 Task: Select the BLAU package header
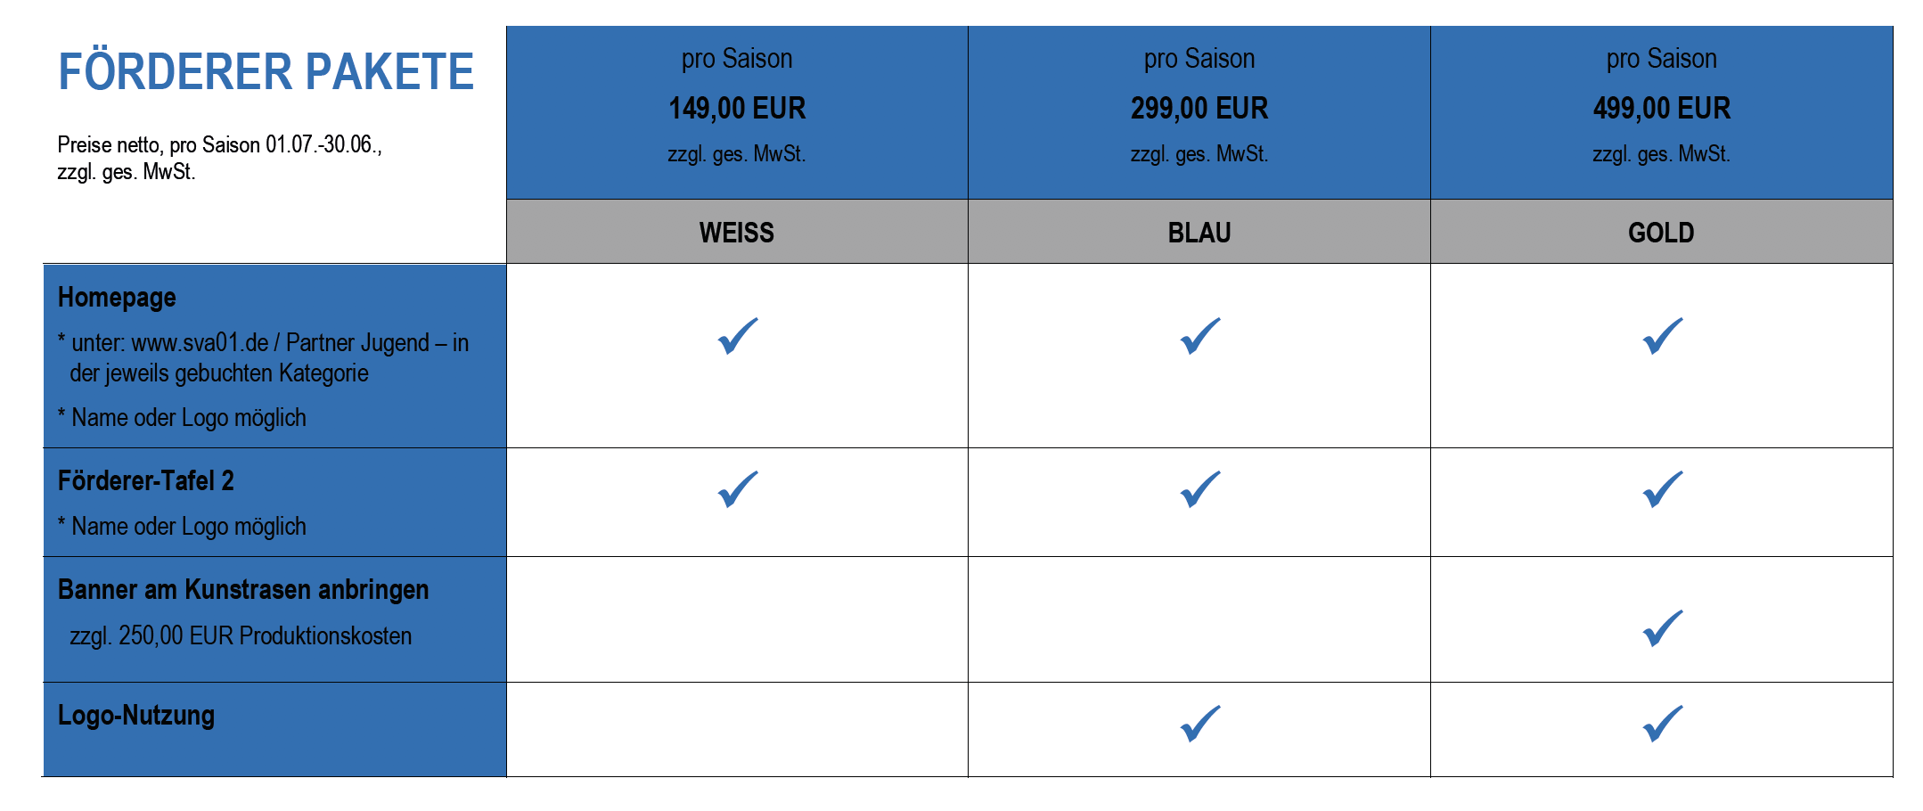tap(1199, 232)
